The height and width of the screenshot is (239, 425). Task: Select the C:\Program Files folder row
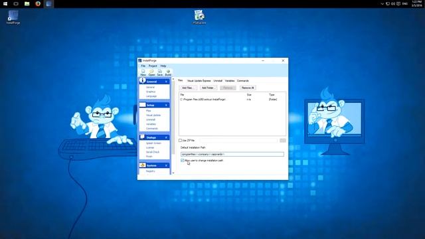(x=232, y=100)
